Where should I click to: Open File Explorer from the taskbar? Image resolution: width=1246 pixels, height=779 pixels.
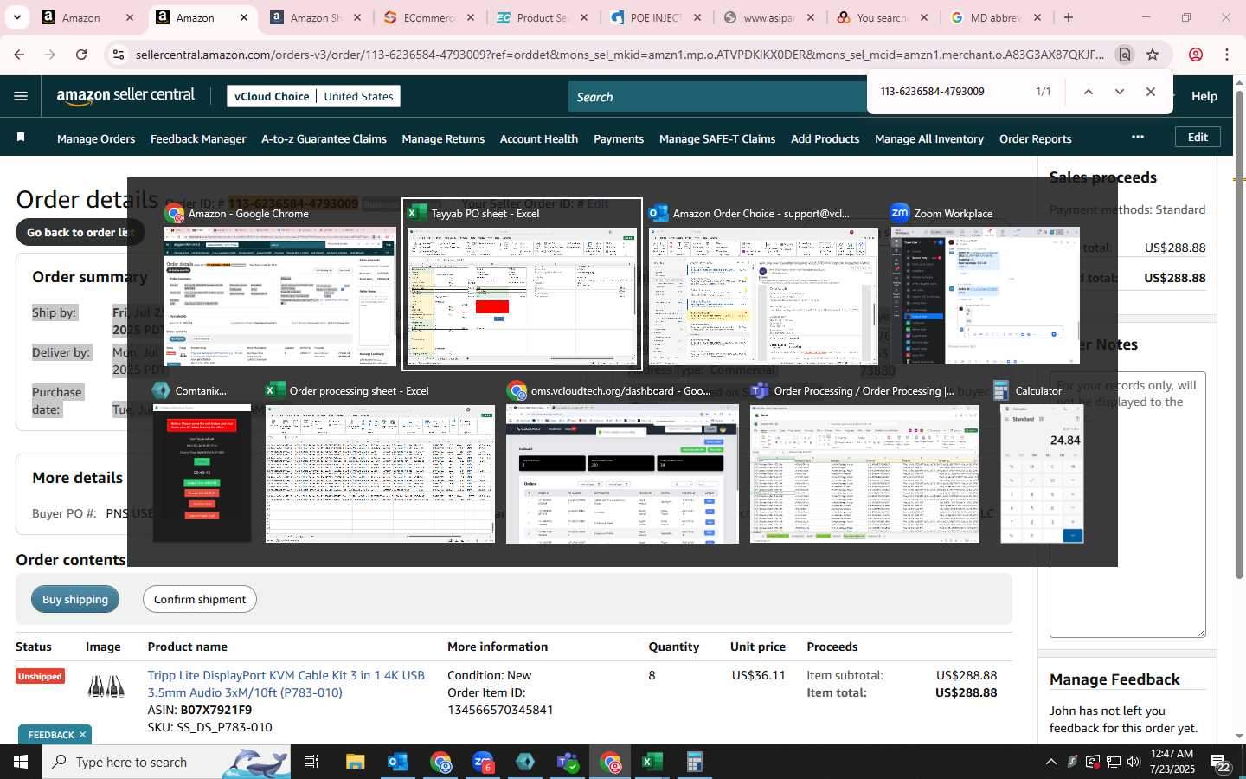click(x=356, y=762)
